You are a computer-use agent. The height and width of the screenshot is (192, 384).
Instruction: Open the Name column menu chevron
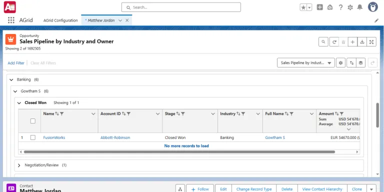[93, 114]
